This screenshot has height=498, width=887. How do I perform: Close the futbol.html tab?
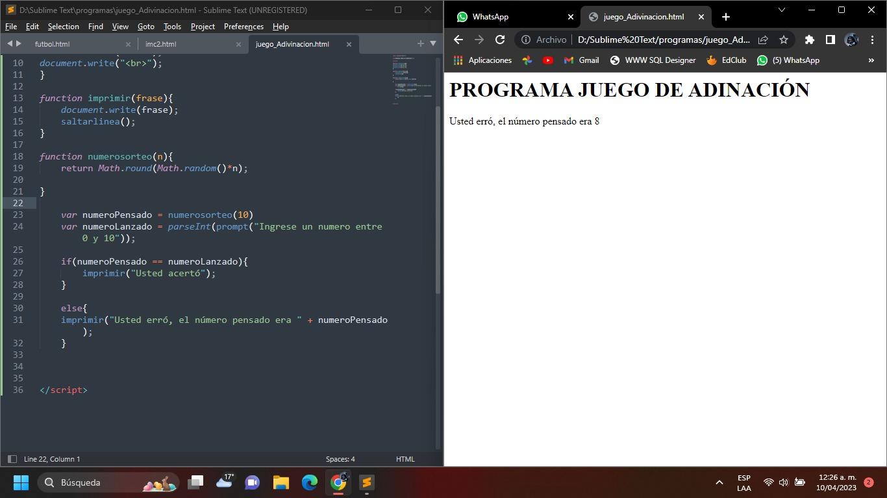point(128,44)
